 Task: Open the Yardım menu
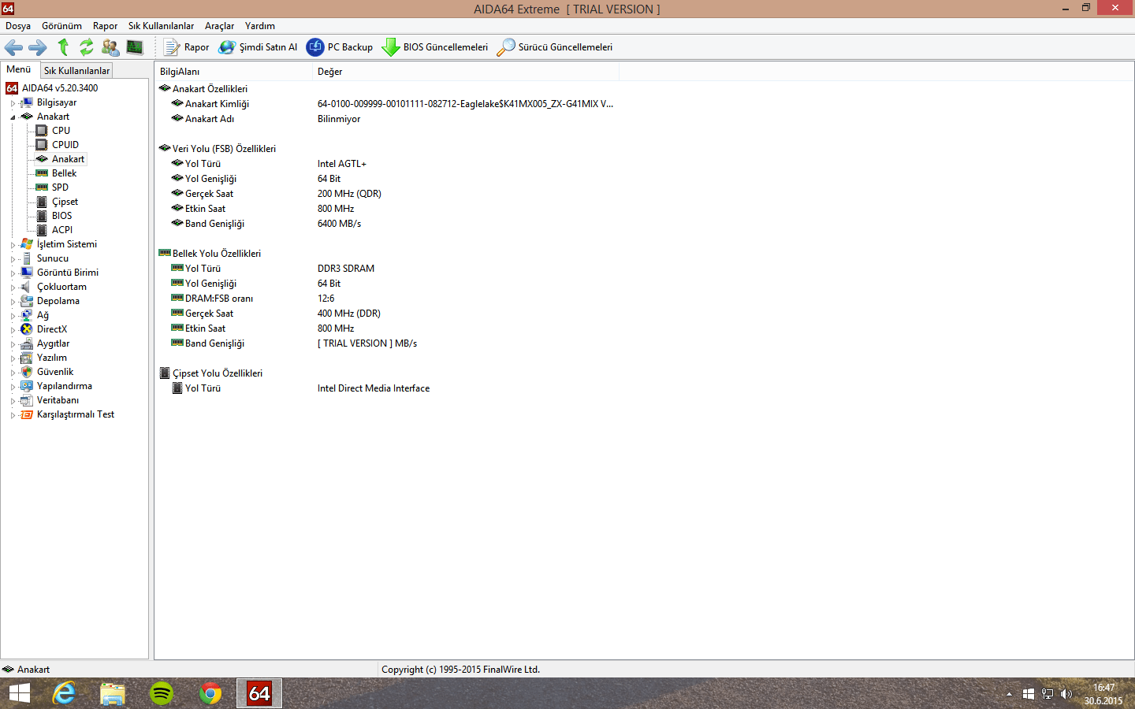tap(260, 26)
